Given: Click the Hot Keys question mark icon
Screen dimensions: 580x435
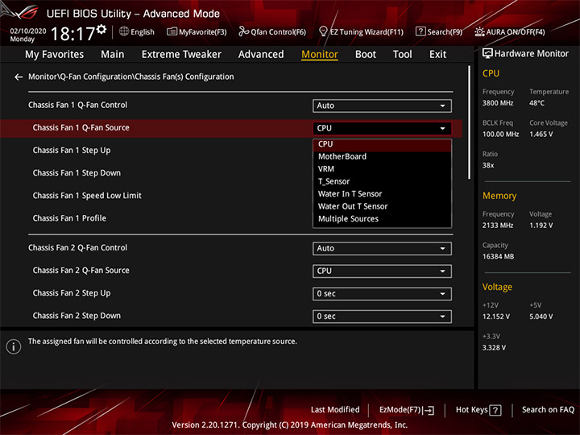Looking at the screenshot, I should click(495, 410).
